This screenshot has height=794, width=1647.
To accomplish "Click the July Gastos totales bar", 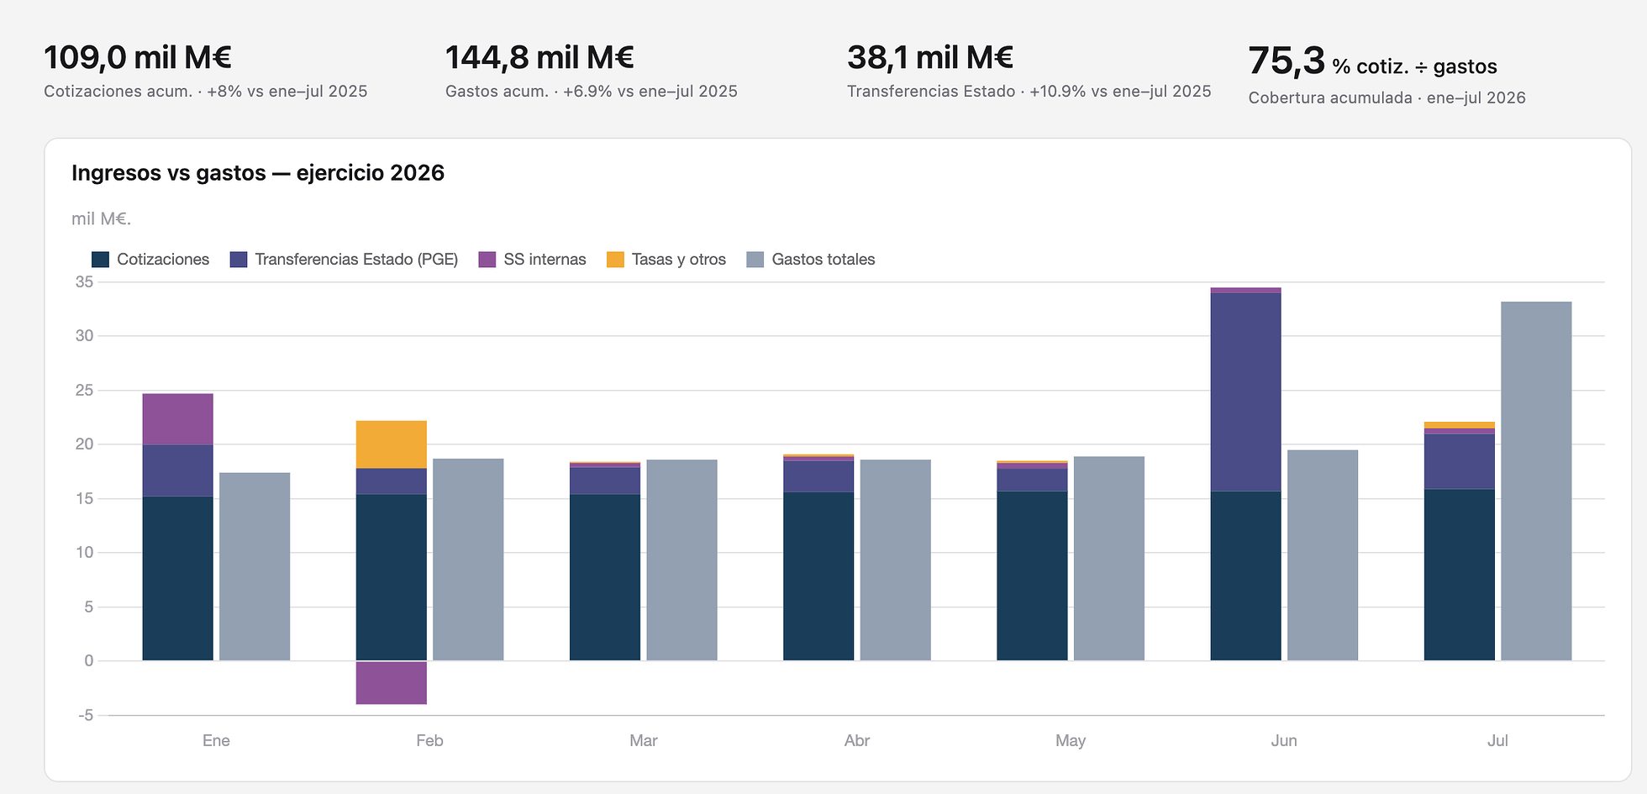I will tap(1536, 481).
